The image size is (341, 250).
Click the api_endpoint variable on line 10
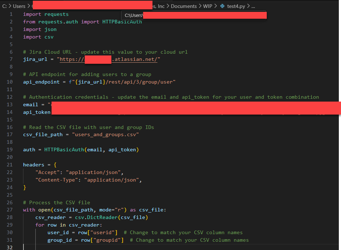pos(41,82)
